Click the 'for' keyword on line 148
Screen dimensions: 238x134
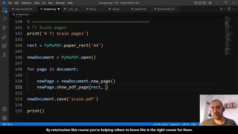pyautogui.click(x=31, y=69)
